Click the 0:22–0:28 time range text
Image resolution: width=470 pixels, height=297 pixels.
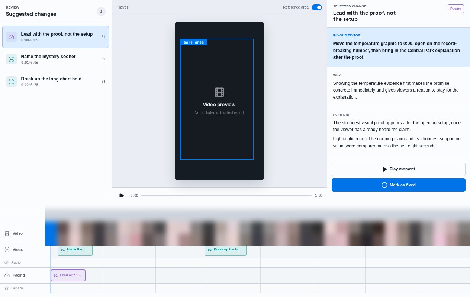pos(30,85)
